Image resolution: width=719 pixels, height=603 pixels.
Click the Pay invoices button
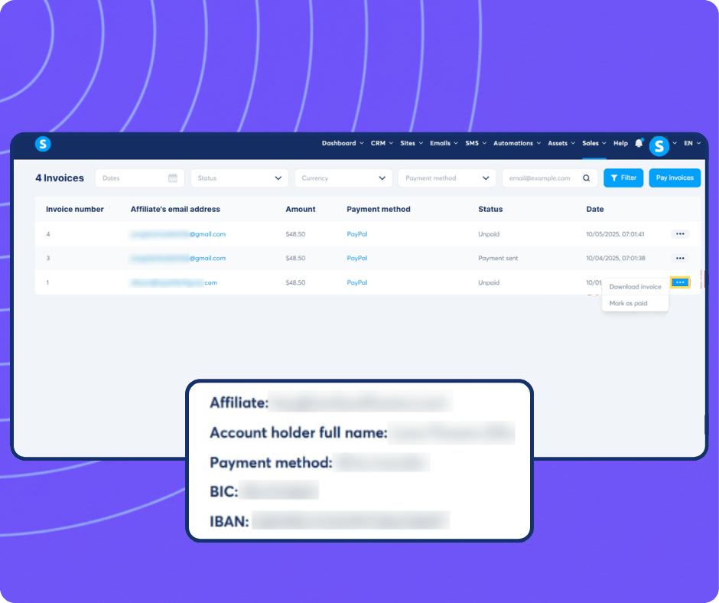pyautogui.click(x=675, y=178)
